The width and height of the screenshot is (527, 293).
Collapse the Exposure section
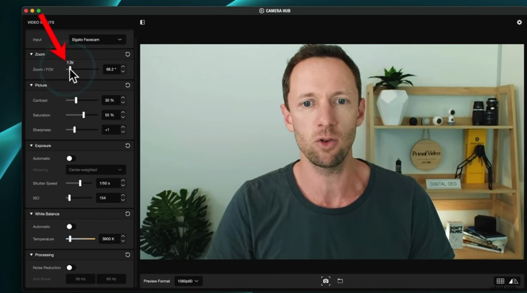pyautogui.click(x=31, y=146)
